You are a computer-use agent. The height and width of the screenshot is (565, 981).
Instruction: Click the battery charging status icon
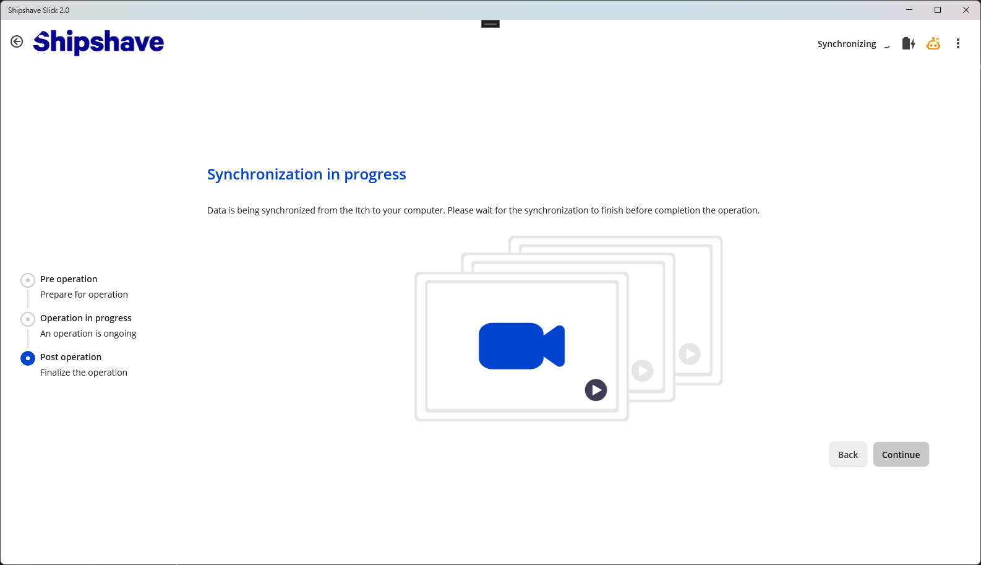[x=908, y=43]
